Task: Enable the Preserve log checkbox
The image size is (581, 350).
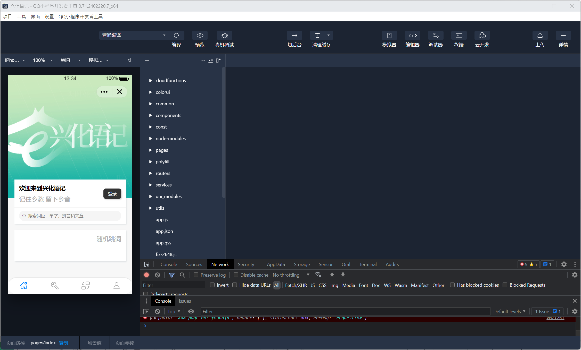Action: 196,275
